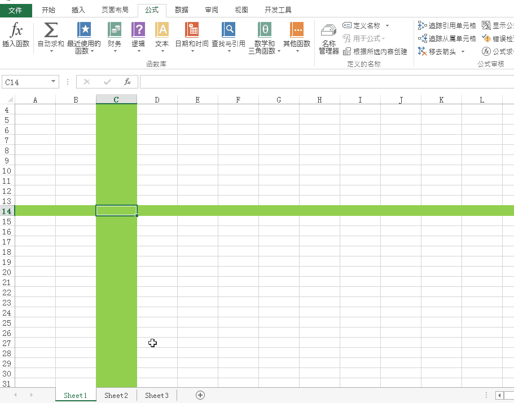Switch to the View (视图) tab

pos(241,10)
